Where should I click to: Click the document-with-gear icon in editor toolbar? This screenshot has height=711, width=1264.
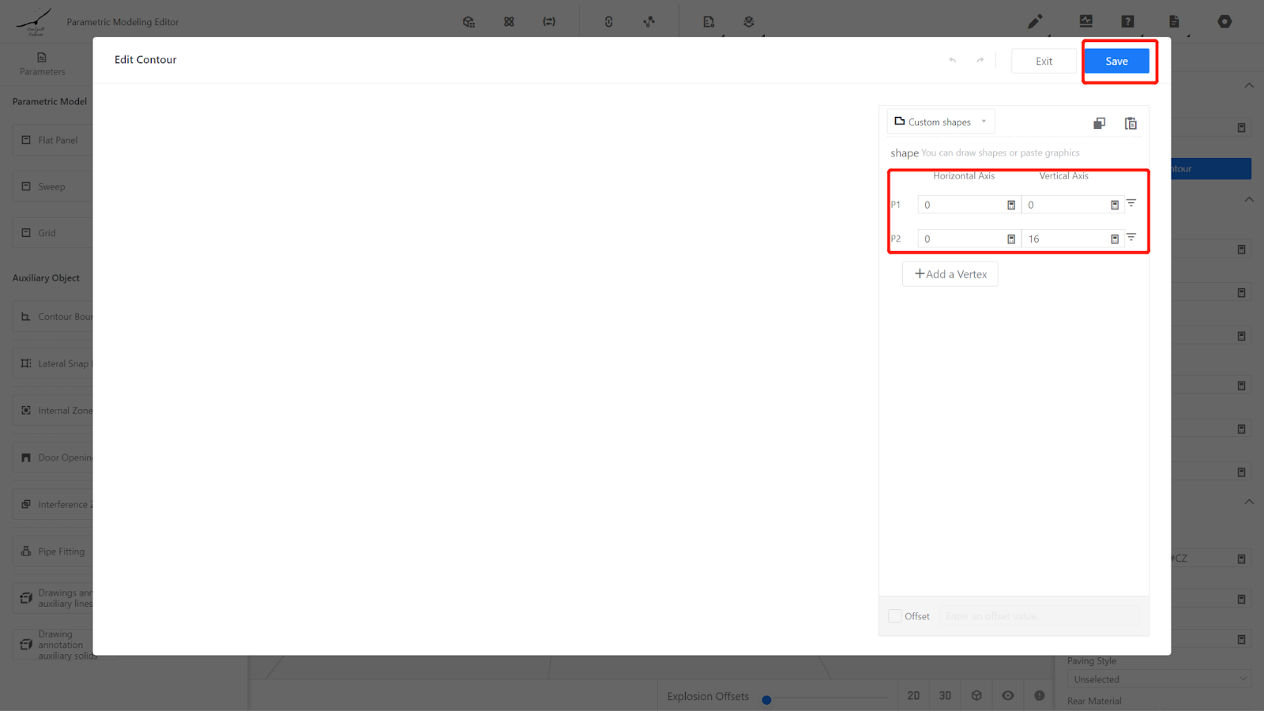(709, 22)
